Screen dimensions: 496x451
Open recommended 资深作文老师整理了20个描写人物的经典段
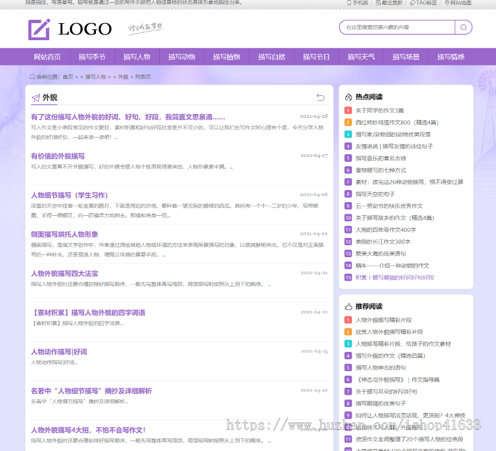409,439
